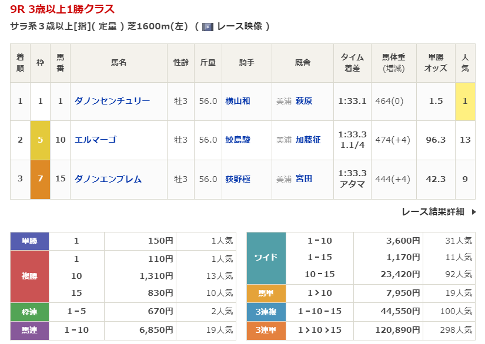Click the yellow frame 5 cell

pyautogui.click(x=40, y=140)
